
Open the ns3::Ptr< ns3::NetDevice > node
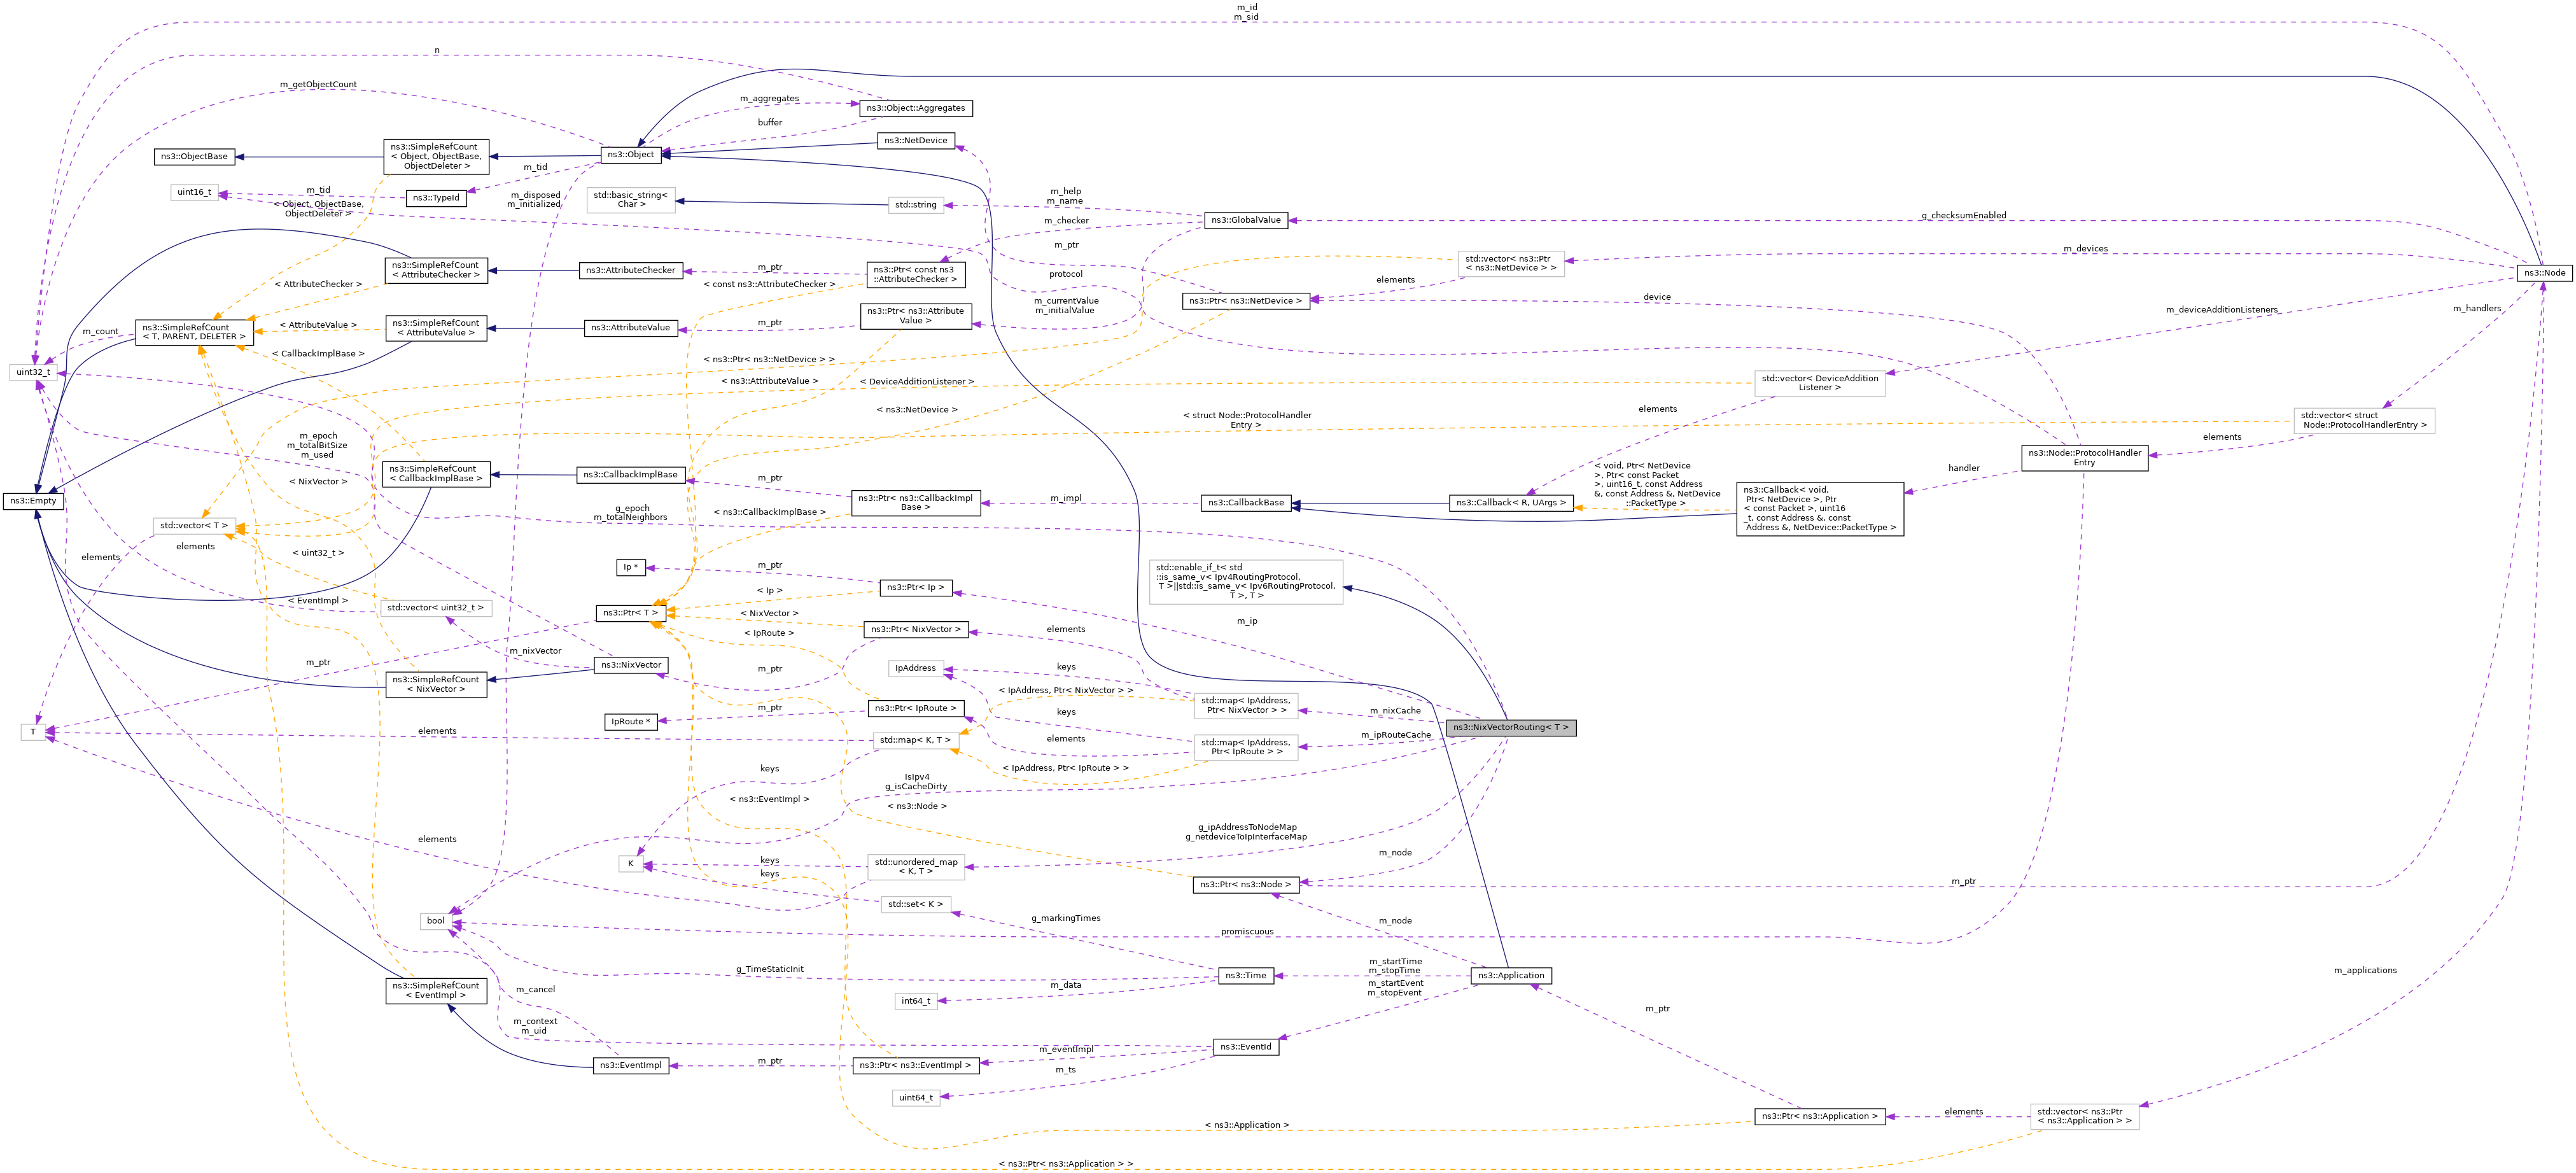pyautogui.click(x=1245, y=300)
